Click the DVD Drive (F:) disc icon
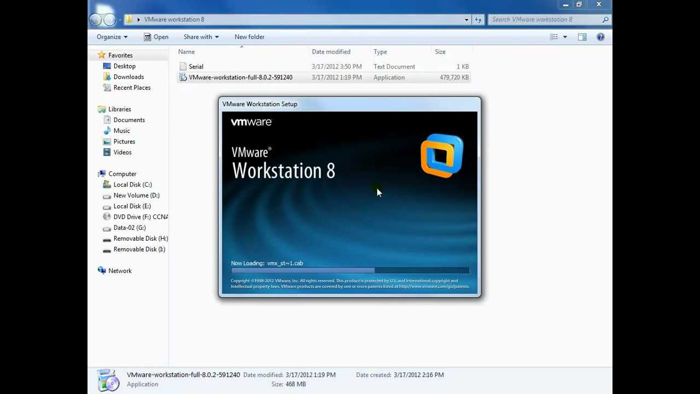700x394 pixels. pyautogui.click(x=107, y=217)
